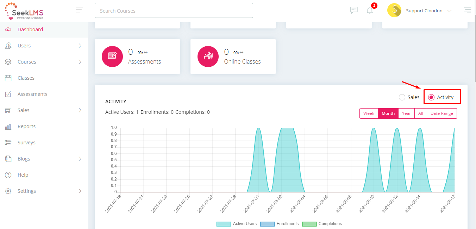Click the pink Online Classes card icon
Screen dimensions: 476x229
[208, 56]
